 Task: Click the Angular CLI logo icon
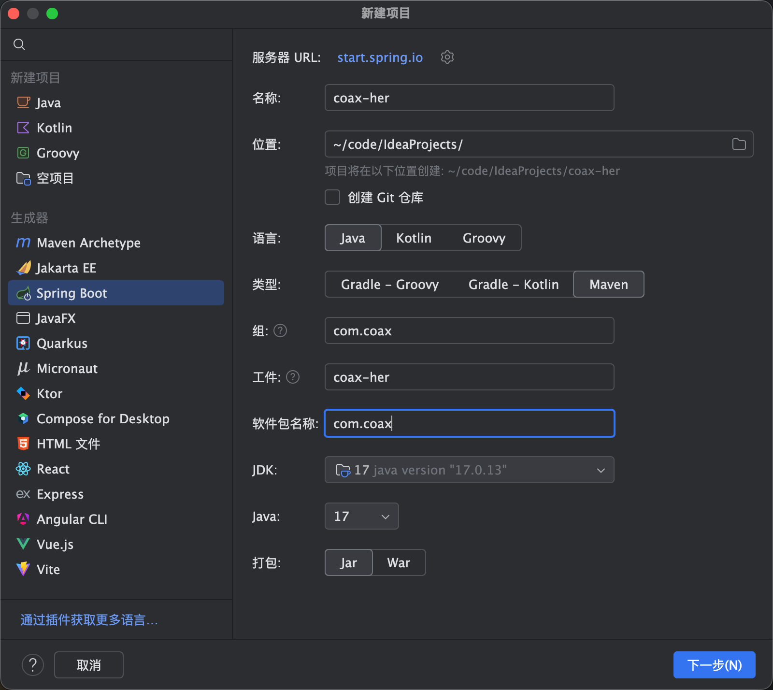23,519
